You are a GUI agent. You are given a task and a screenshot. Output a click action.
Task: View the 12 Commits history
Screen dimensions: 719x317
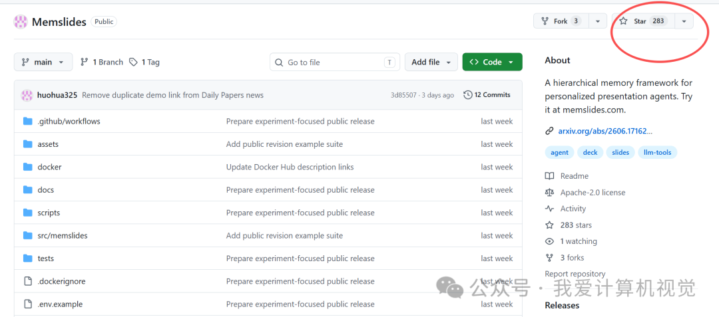tap(487, 95)
